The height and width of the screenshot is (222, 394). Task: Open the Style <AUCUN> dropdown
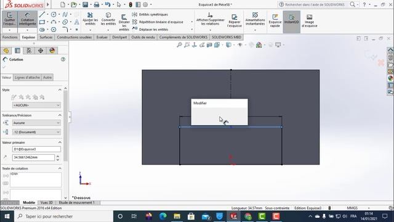pyautogui.click(x=36, y=105)
